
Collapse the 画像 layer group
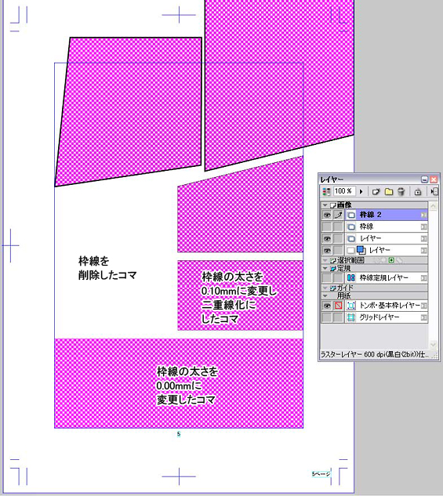pos(325,205)
